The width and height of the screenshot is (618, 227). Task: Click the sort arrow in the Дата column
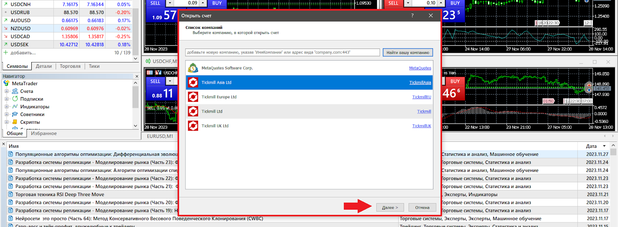click(x=604, y=146)
